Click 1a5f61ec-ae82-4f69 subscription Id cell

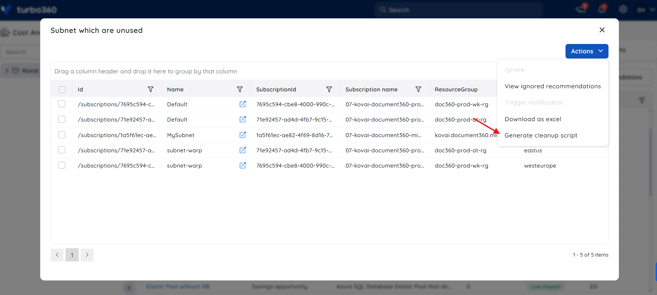click(x=295, y=135)
